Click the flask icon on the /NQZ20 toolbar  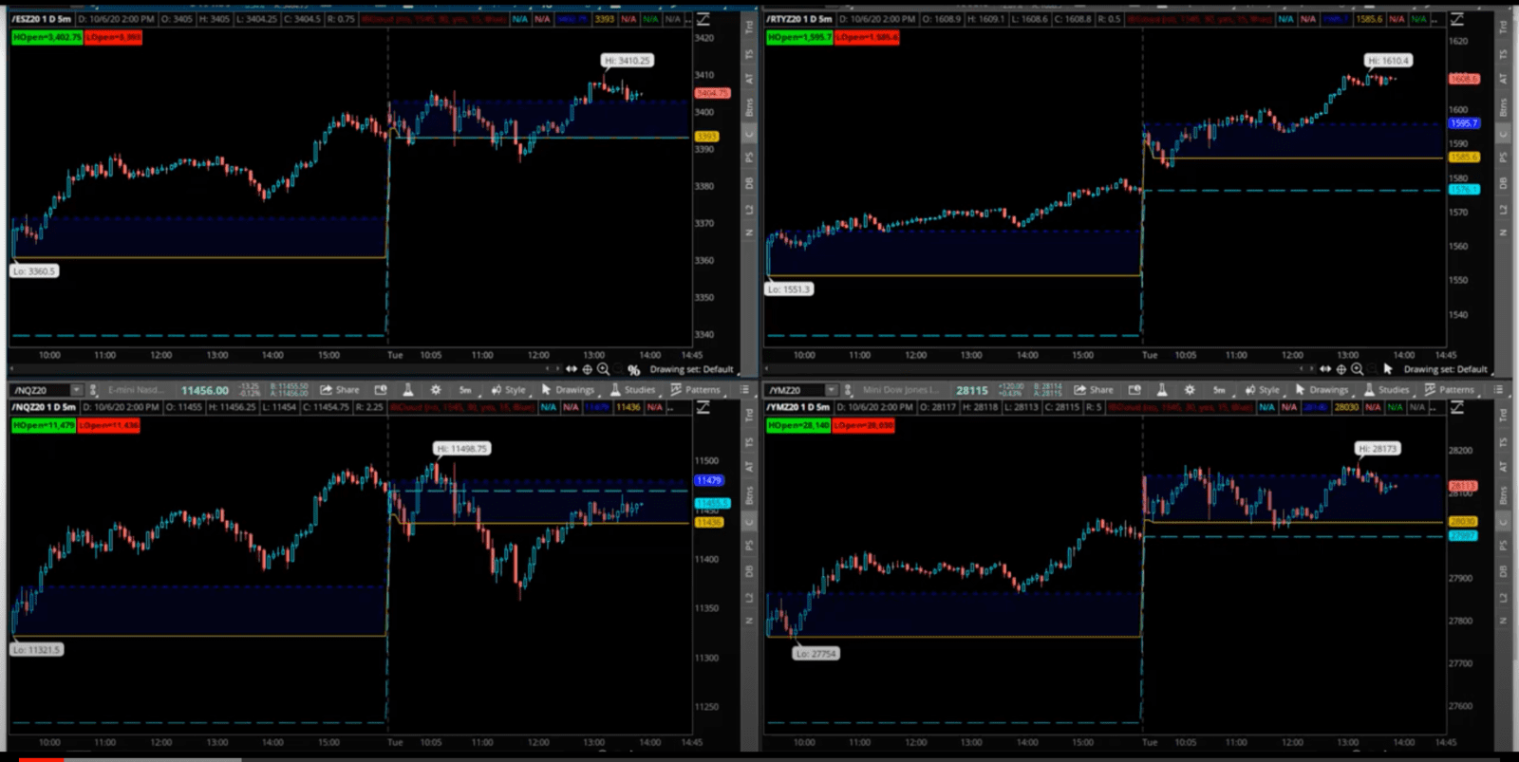coord(407,390)
